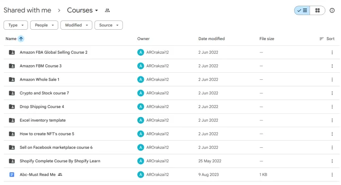
Task: Click the Sort button
Action: click(327, 39)
